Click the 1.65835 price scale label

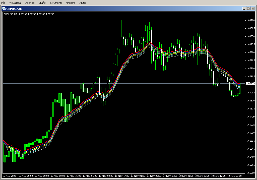click(251, 141)
